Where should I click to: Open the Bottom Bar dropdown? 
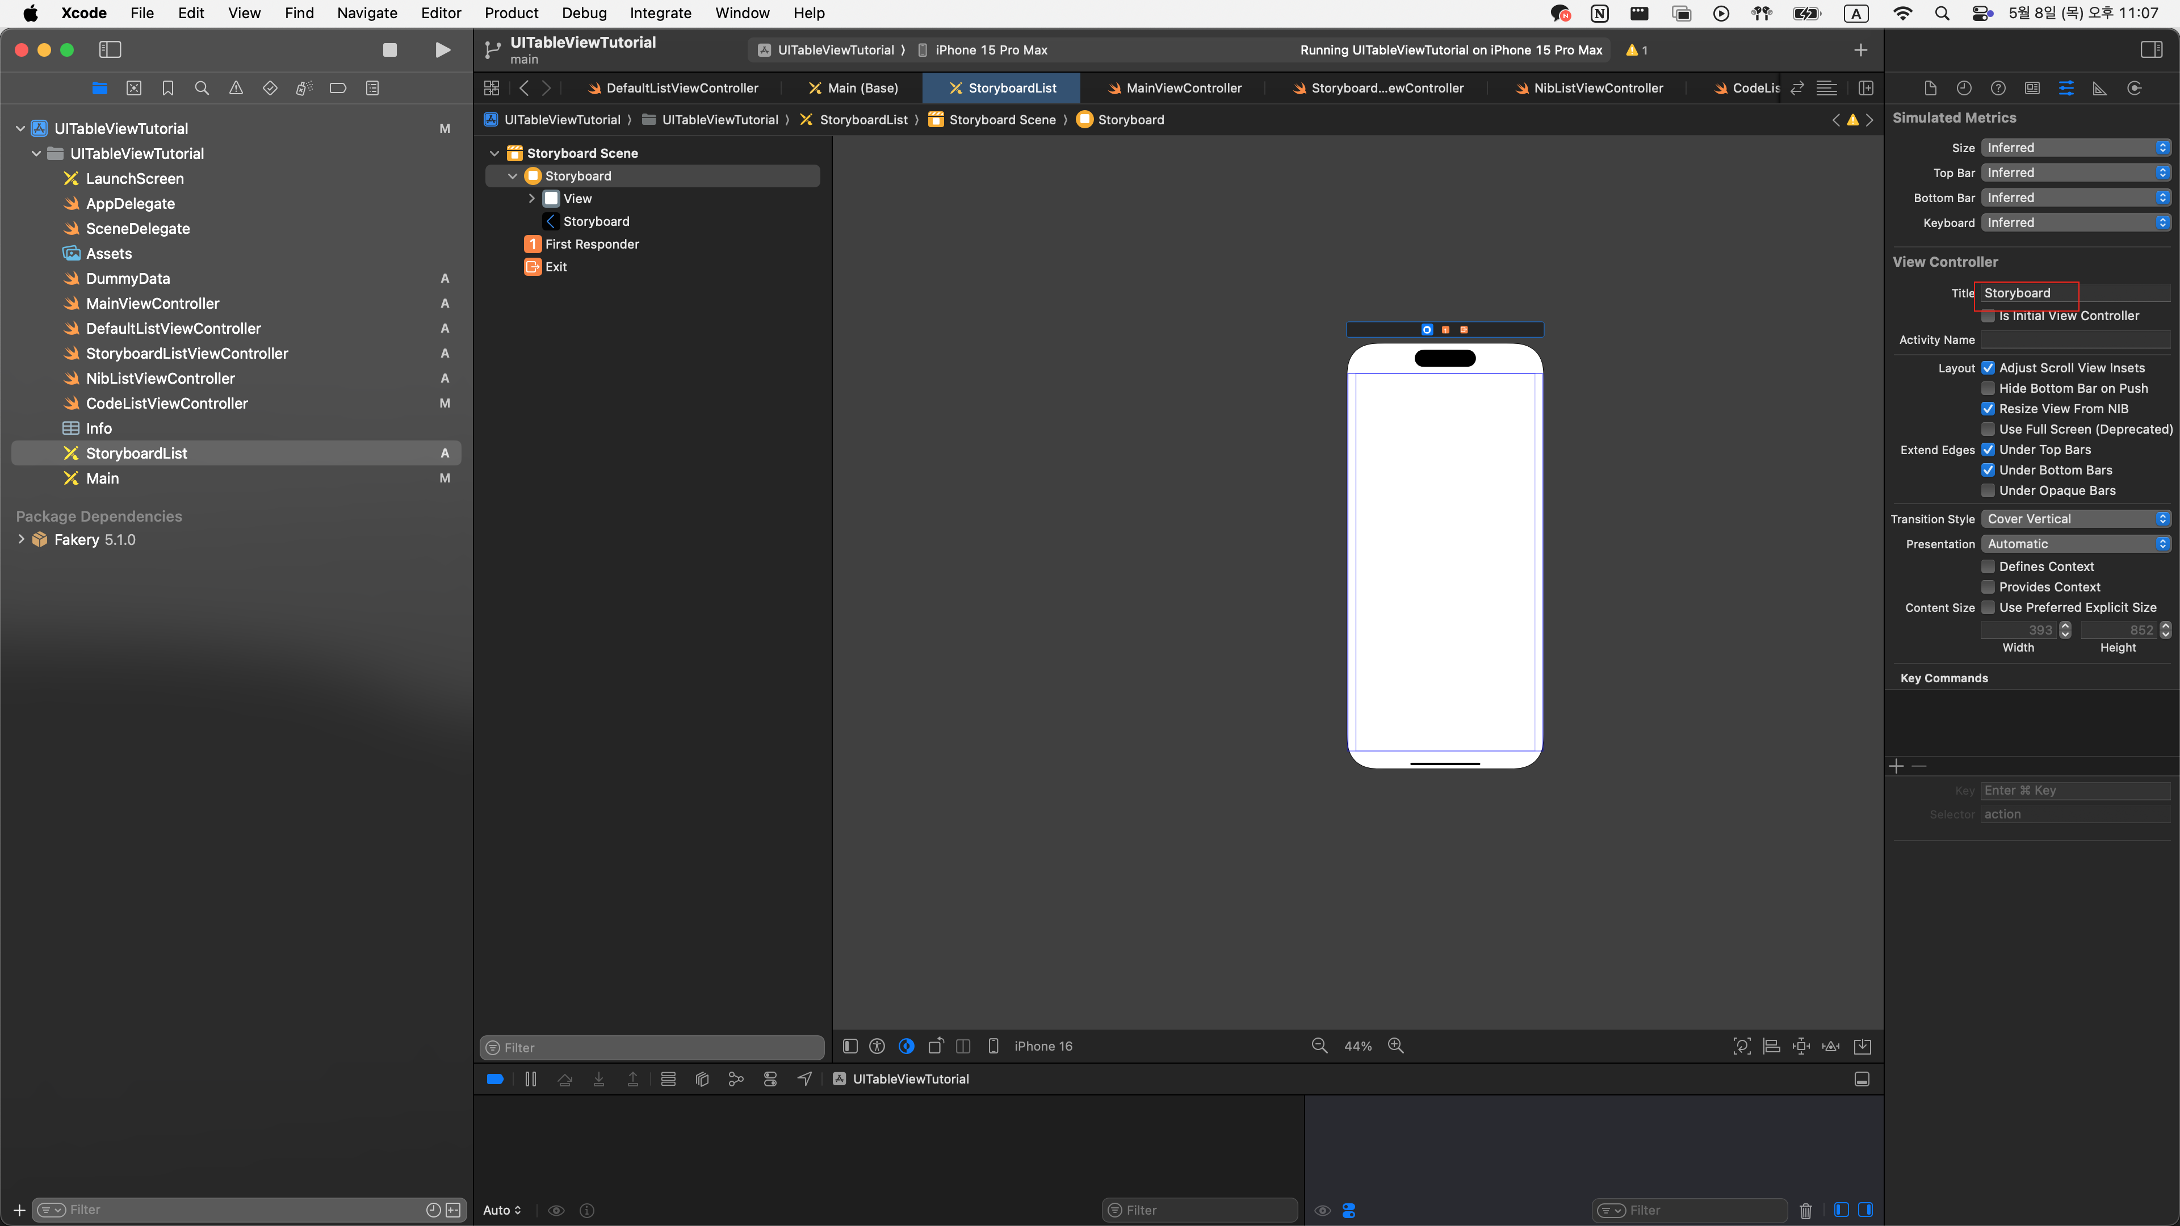coord(2075,197)
